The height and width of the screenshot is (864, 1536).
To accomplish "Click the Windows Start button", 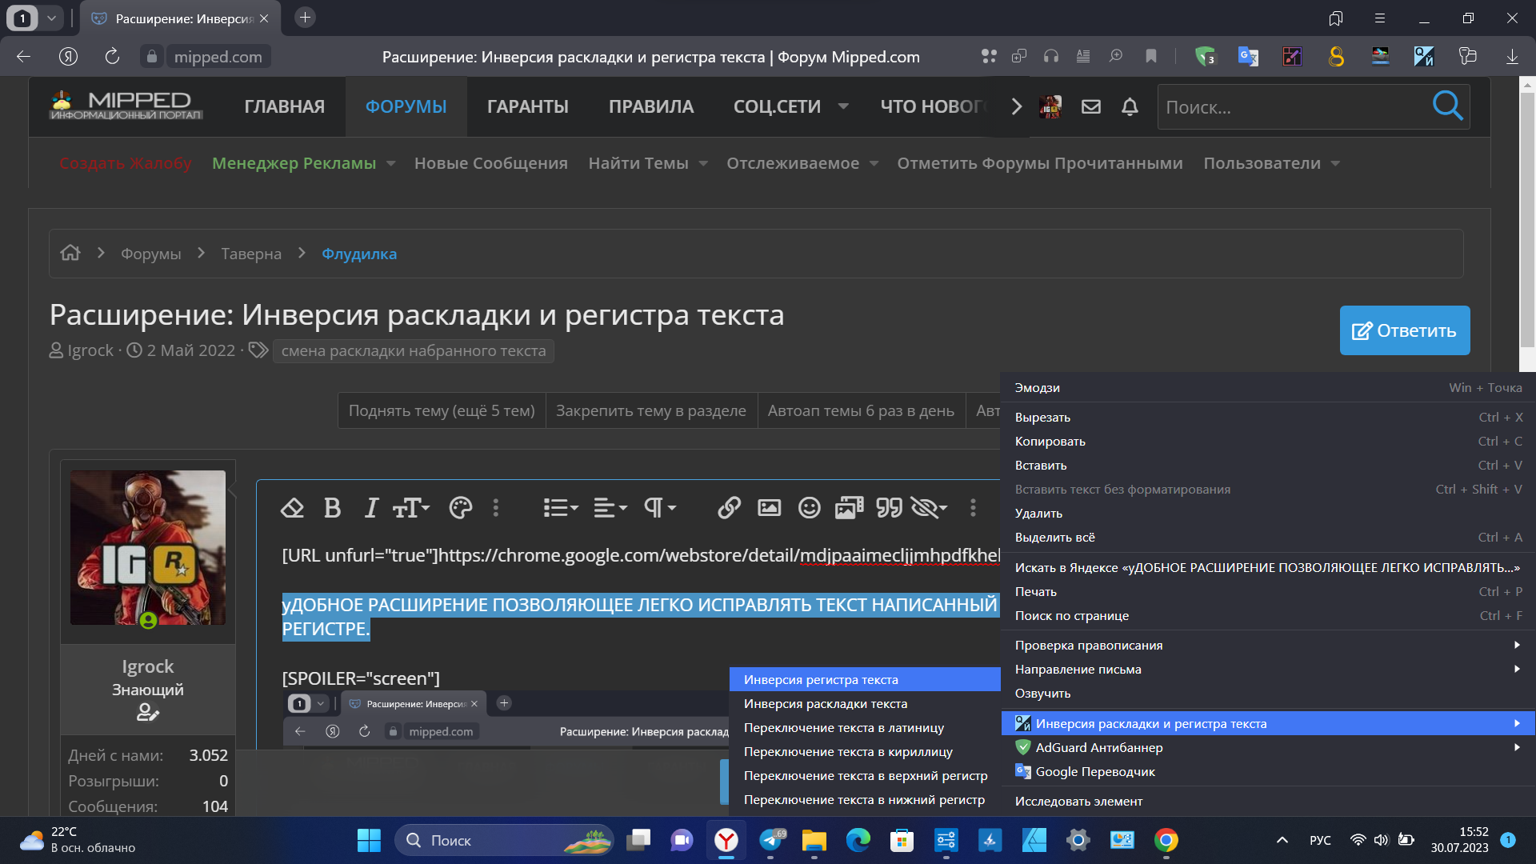I will [369, 840].
